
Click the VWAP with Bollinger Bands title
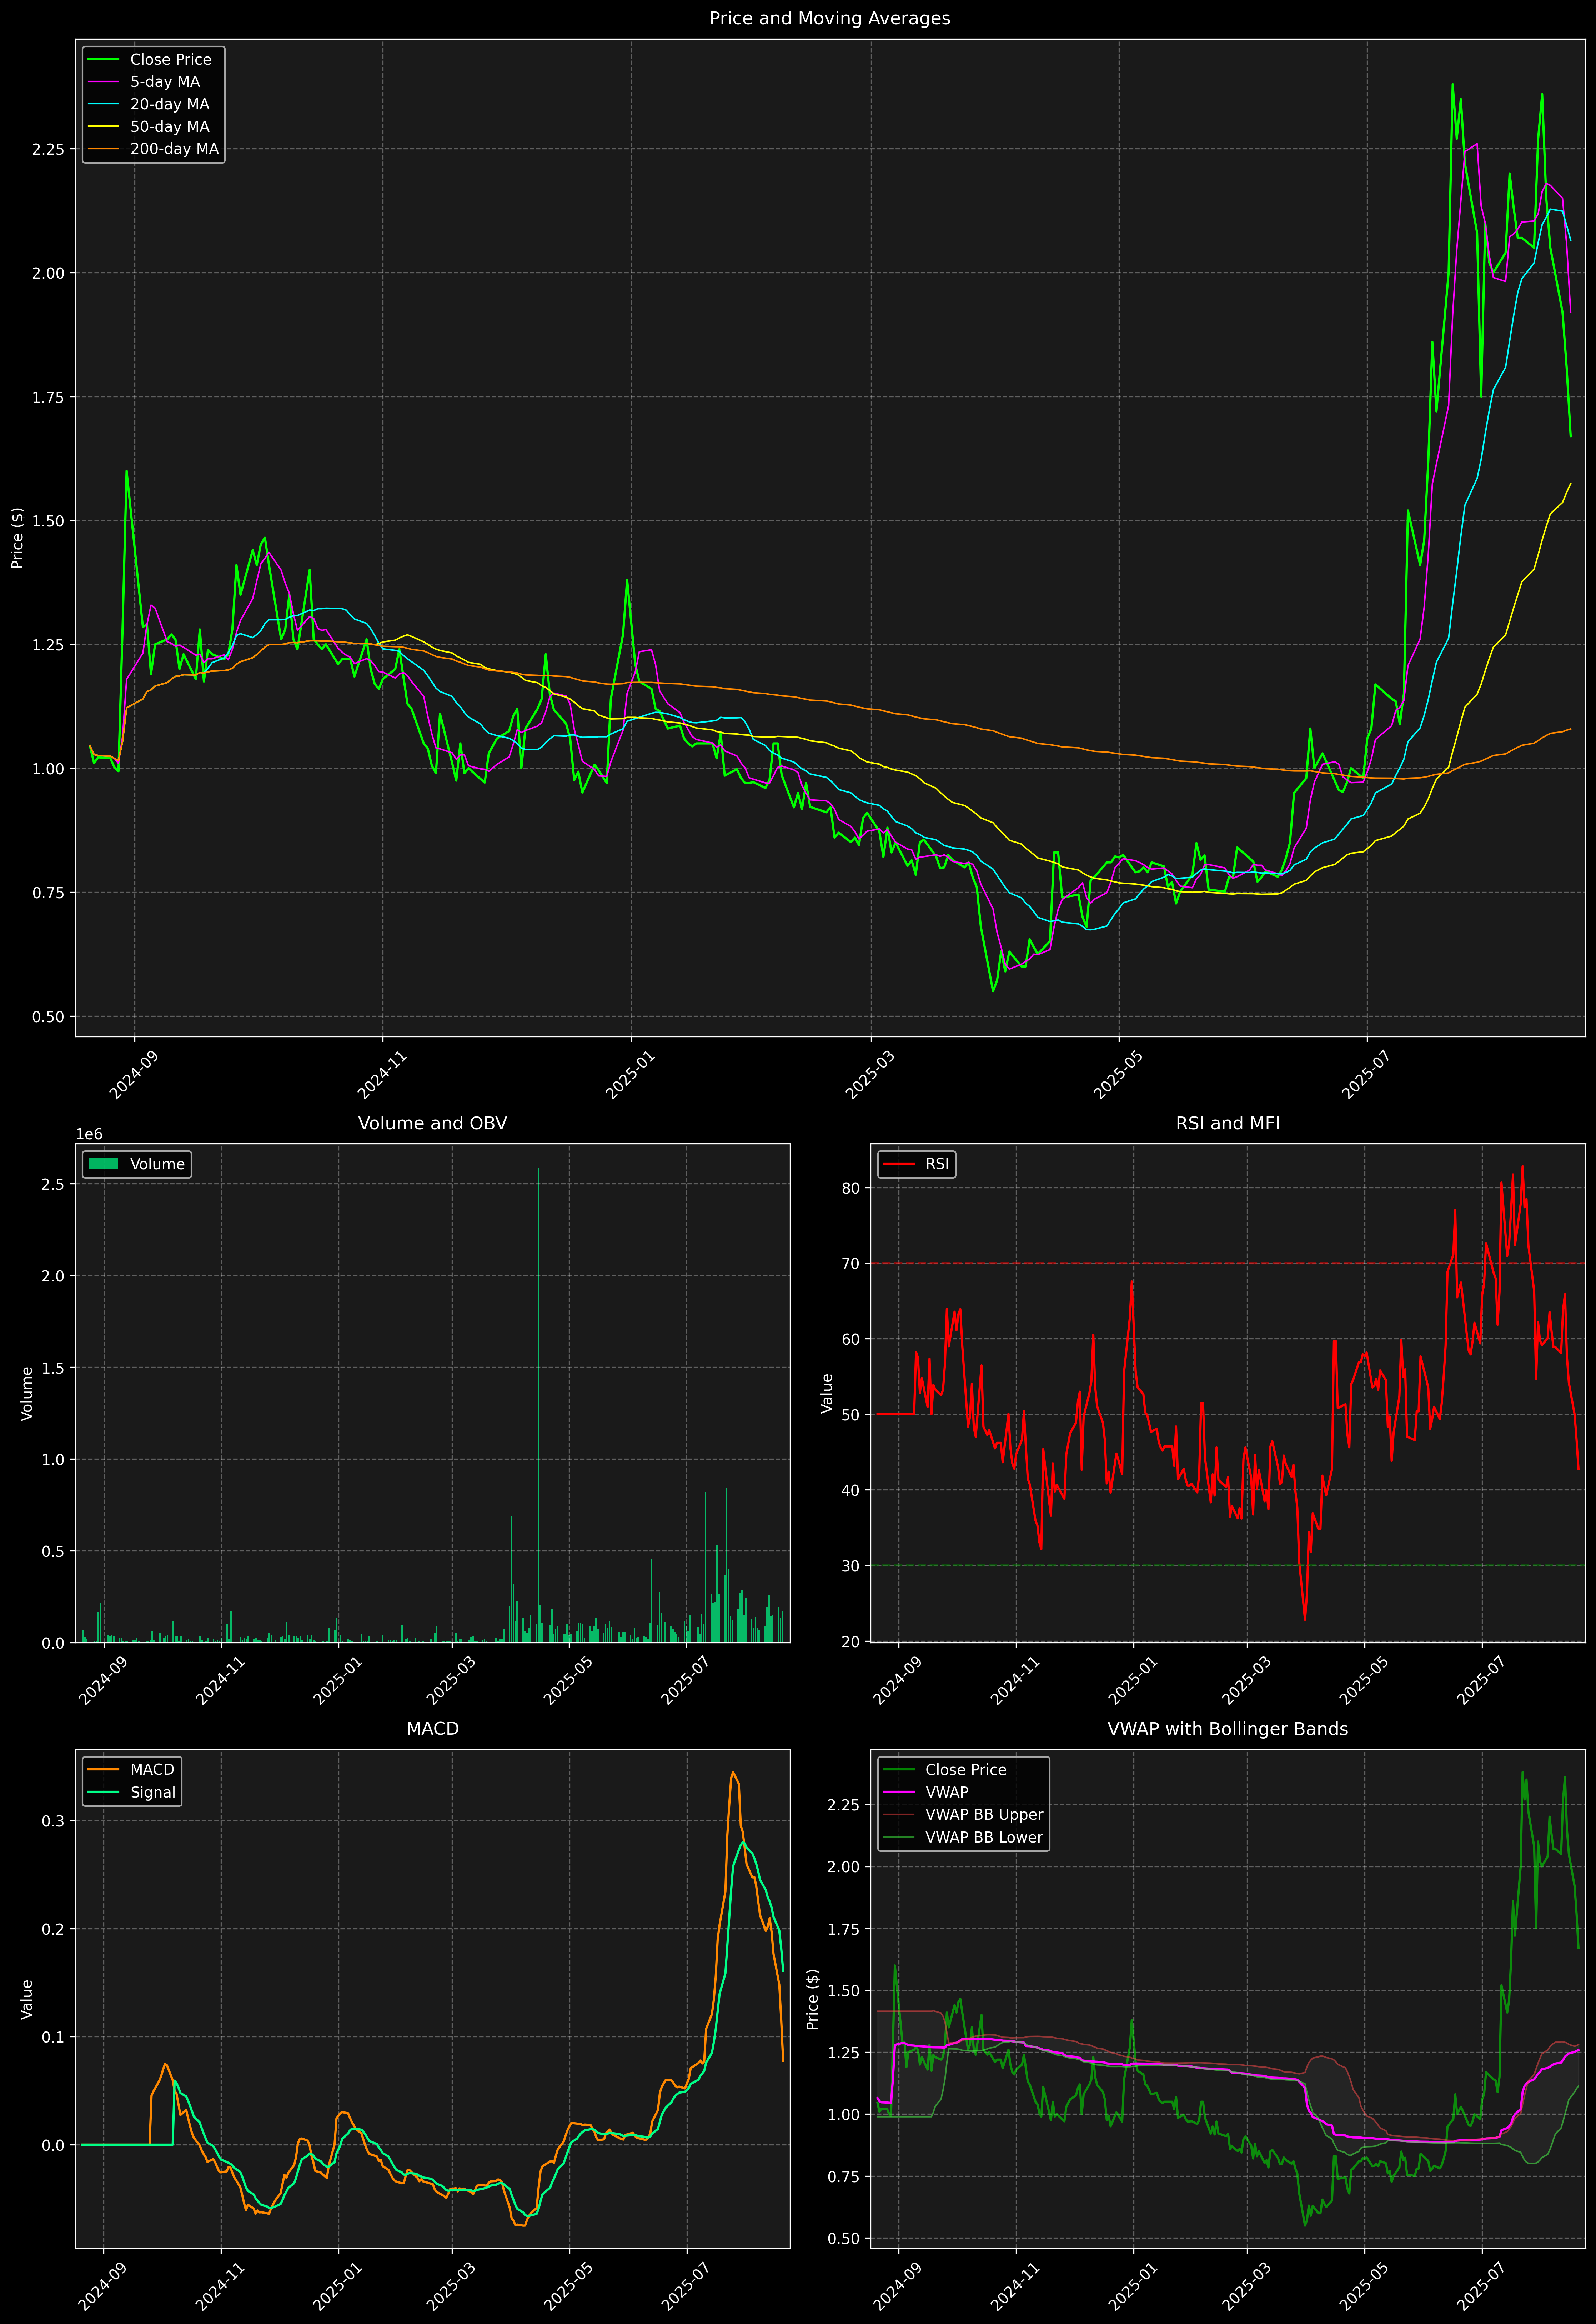click(x=1227, y=1729)
